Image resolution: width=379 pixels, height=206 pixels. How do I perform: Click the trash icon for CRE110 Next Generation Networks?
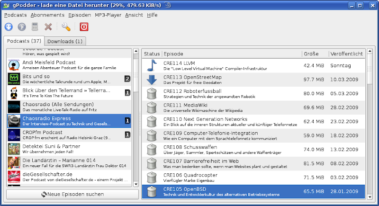(152, 122)
